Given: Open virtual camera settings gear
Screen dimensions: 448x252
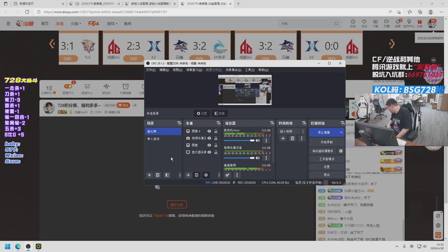Looking at the screenshot, I should point(341,151).
